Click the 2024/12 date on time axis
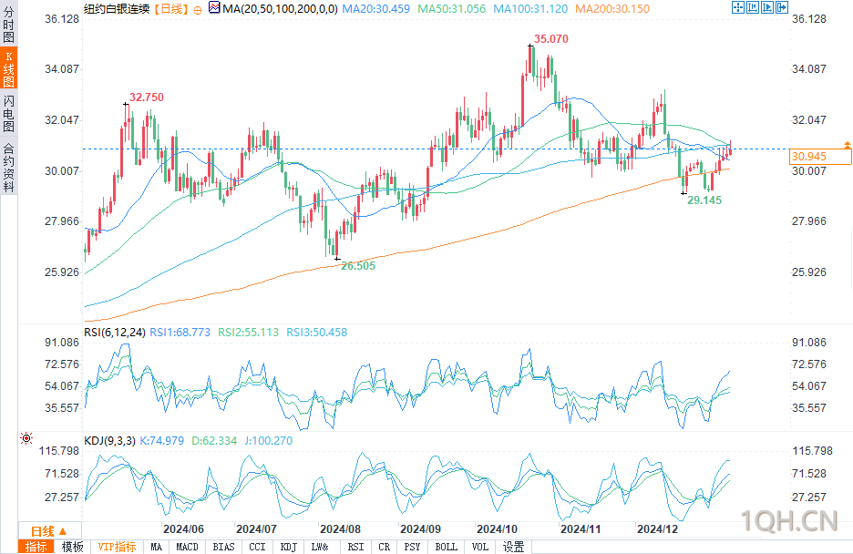Screen dimensions: 853x554 pyautogui.click(x=658, y=529)
